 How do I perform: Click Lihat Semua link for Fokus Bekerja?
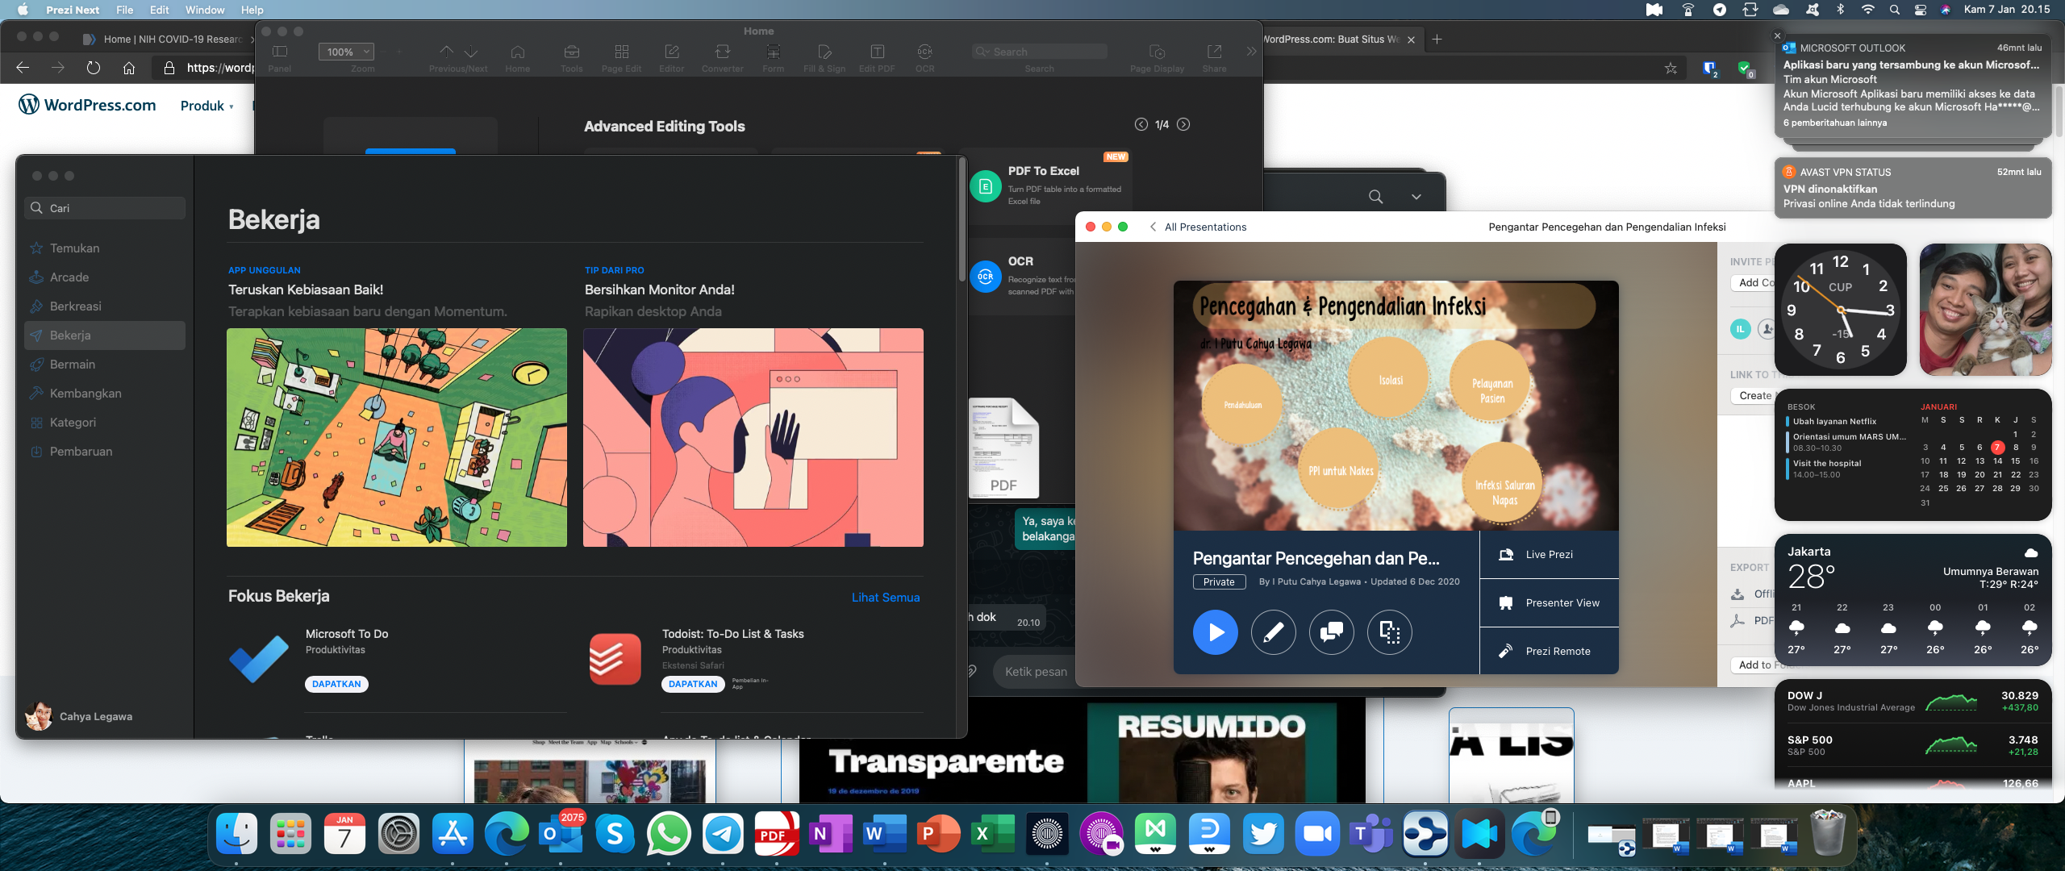[885, 598]
